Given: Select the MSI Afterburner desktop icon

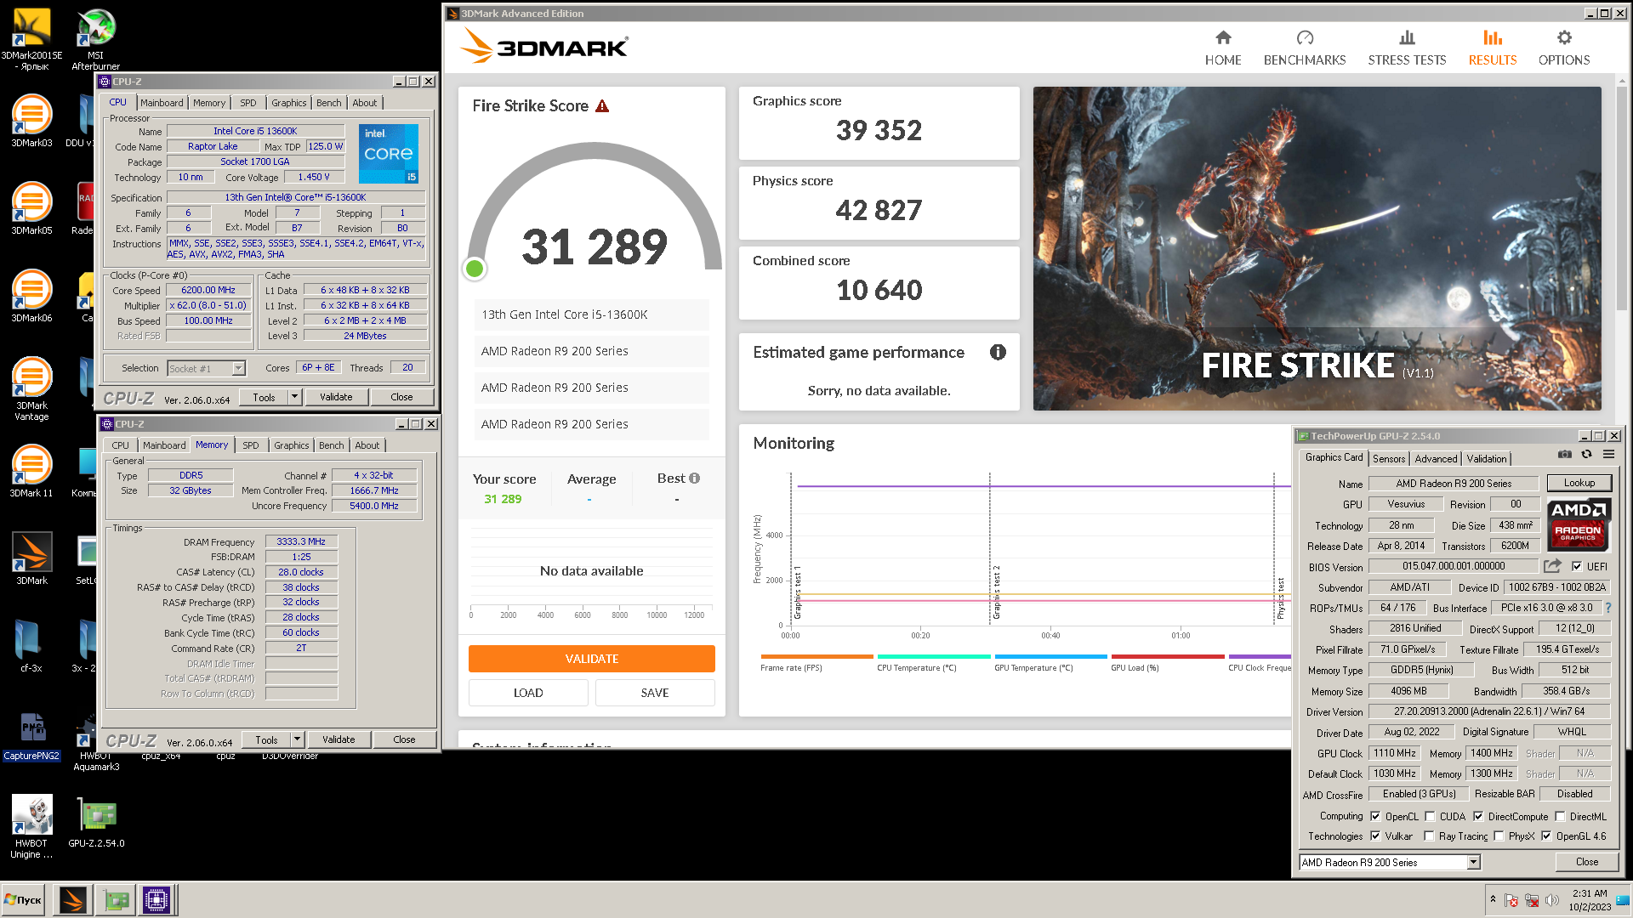Looking at the screenshot, I should coord(95,39).
